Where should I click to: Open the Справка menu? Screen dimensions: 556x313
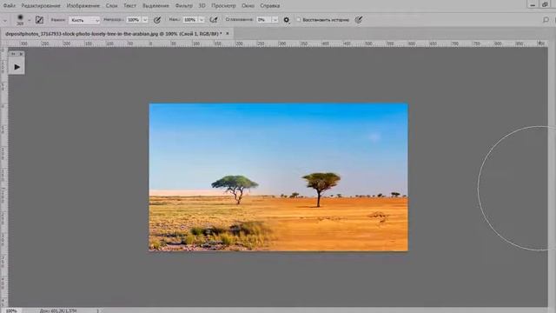(270, 6)
